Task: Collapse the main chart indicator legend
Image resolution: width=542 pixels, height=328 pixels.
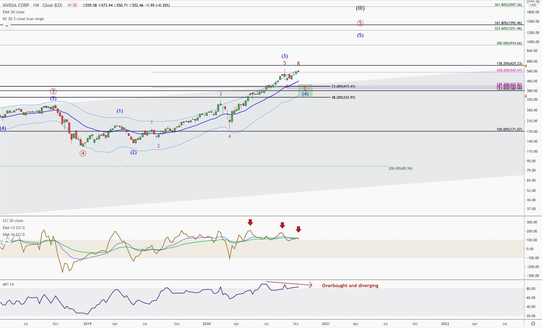Action: pyautogui.click(x=6, y=26)
